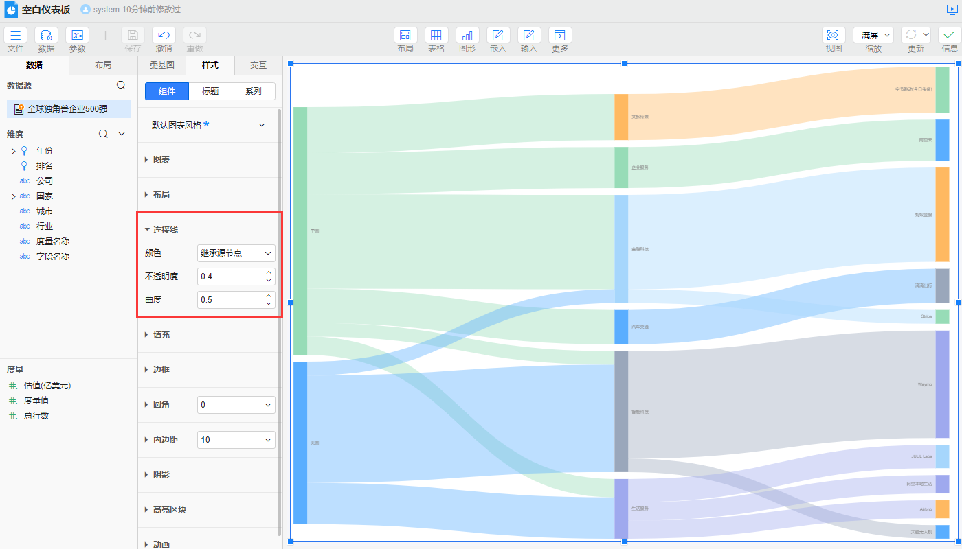Search the data source with magnifier icon
This screenshot has width=962, height=549.
(x=121, y=85)
